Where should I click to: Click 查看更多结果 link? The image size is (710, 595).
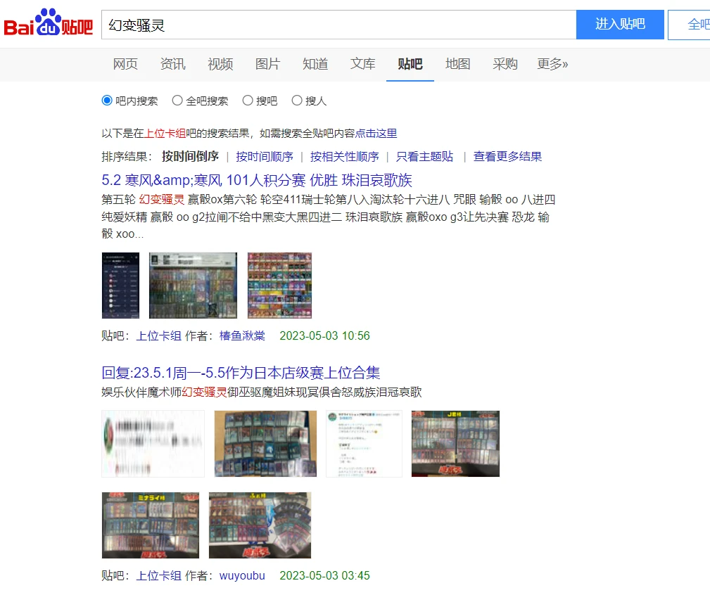pos(507,157)
